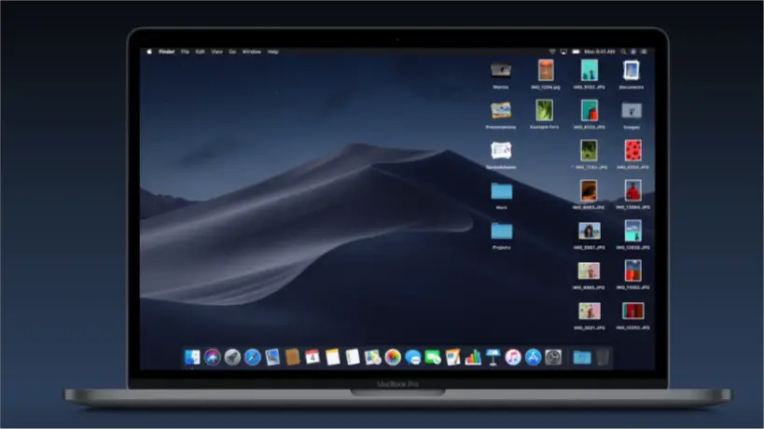This screenshot has width=764, height=429.
Task: Launch FaceTime green icon in Dock
Action: [x=433, y=357]
